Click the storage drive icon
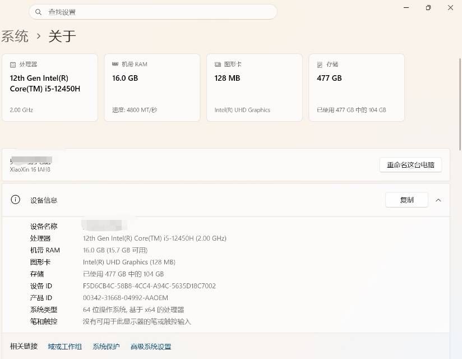The image size is (462, 359). (x=320, y=65)
